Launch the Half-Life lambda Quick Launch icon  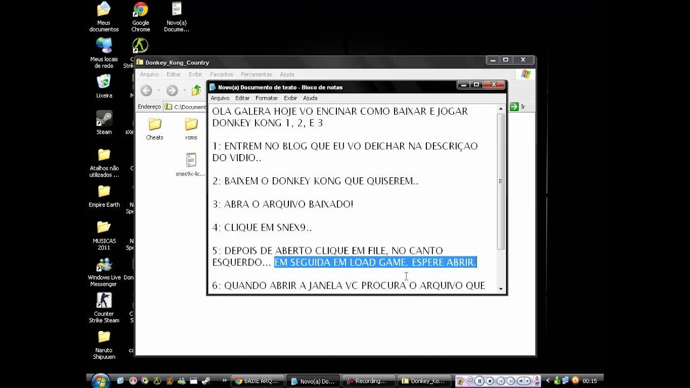tap(157, 380)
